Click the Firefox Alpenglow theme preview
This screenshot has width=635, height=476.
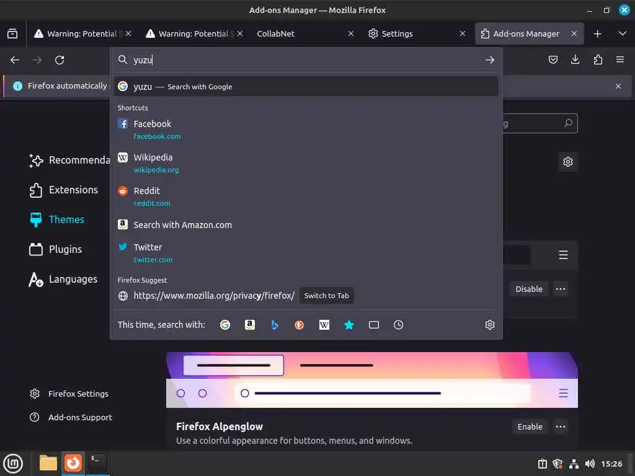(372, 380)
